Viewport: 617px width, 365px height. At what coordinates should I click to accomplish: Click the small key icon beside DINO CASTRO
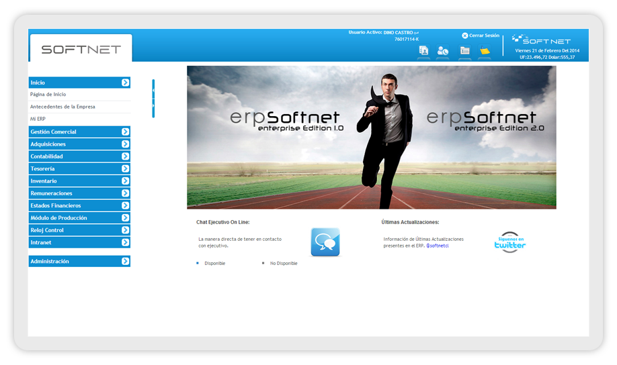pos(416,33)
